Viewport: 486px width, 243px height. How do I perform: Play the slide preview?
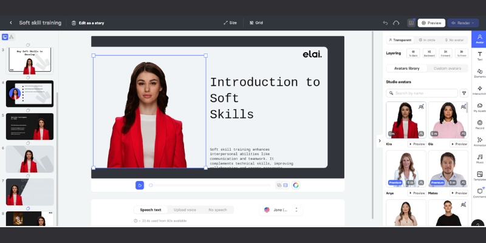pyautogui.click(x=140, y=185)
